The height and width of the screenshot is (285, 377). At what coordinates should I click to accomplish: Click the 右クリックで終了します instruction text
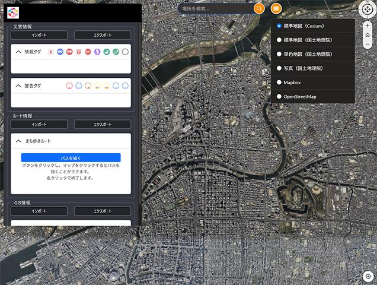tap(70, 178)
